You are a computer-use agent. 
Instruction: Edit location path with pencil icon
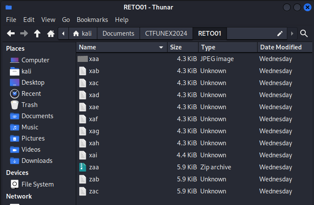pos(280,34)
